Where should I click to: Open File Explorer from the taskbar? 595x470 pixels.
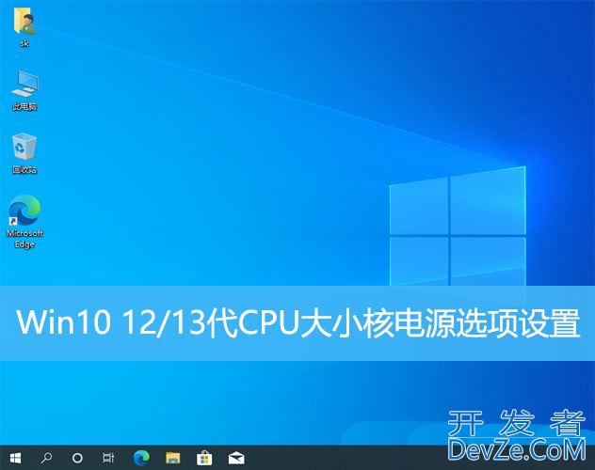pyautogui.click(x=171, y=458)
